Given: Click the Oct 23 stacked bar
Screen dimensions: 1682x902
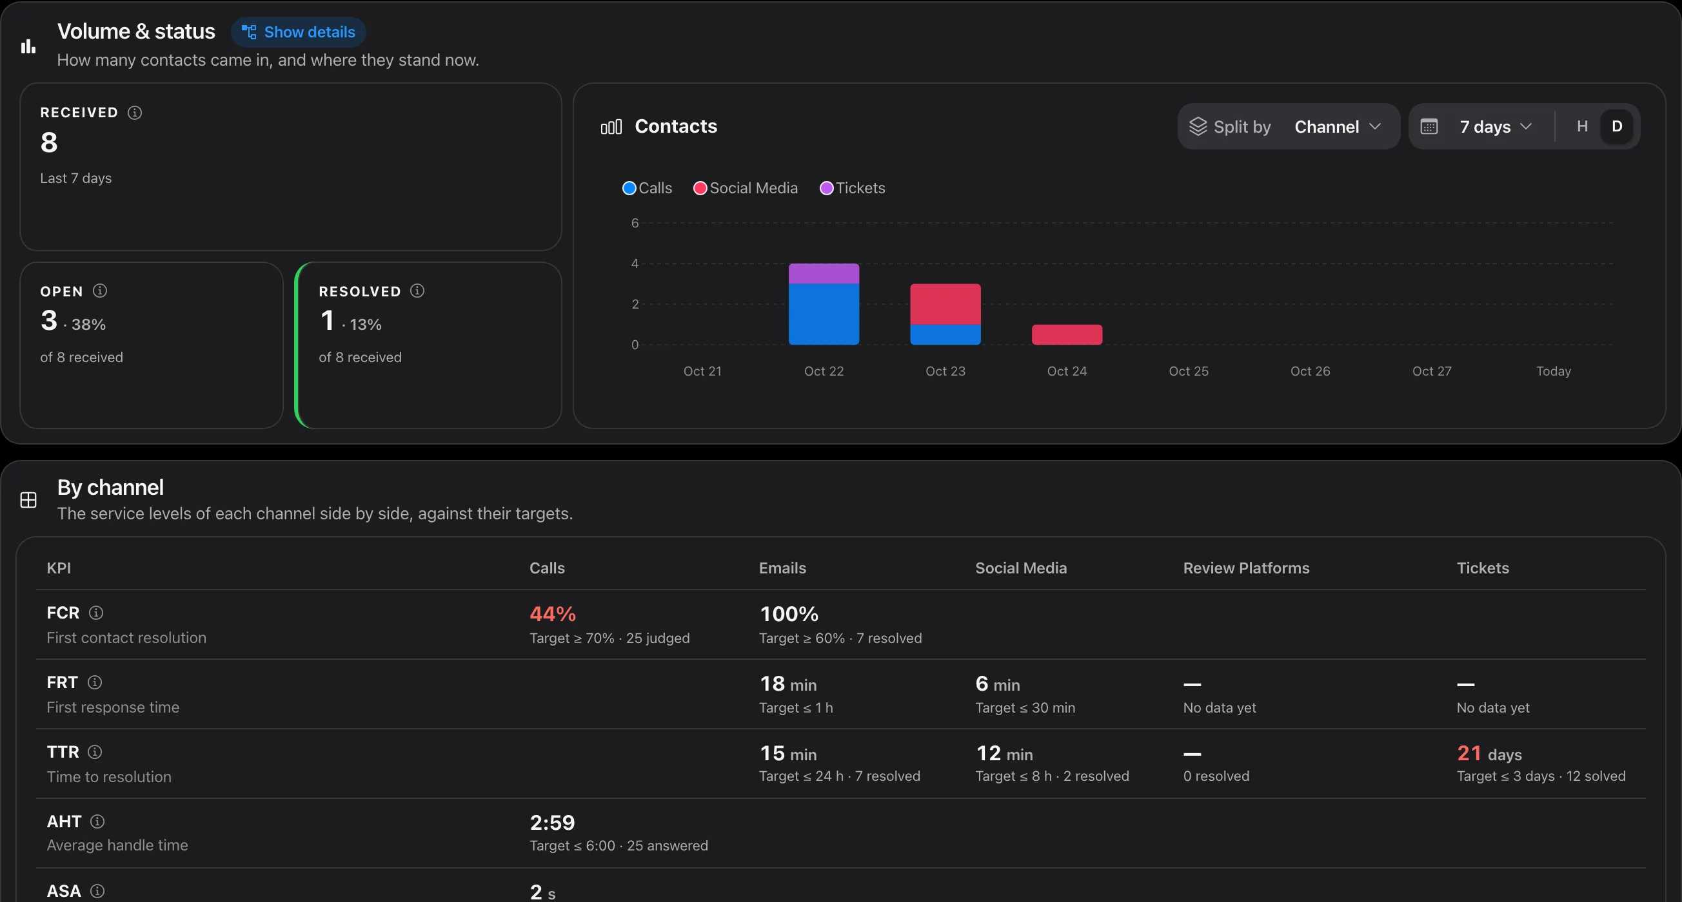Looking at the screenshot, I should click(x=945, y=314).
